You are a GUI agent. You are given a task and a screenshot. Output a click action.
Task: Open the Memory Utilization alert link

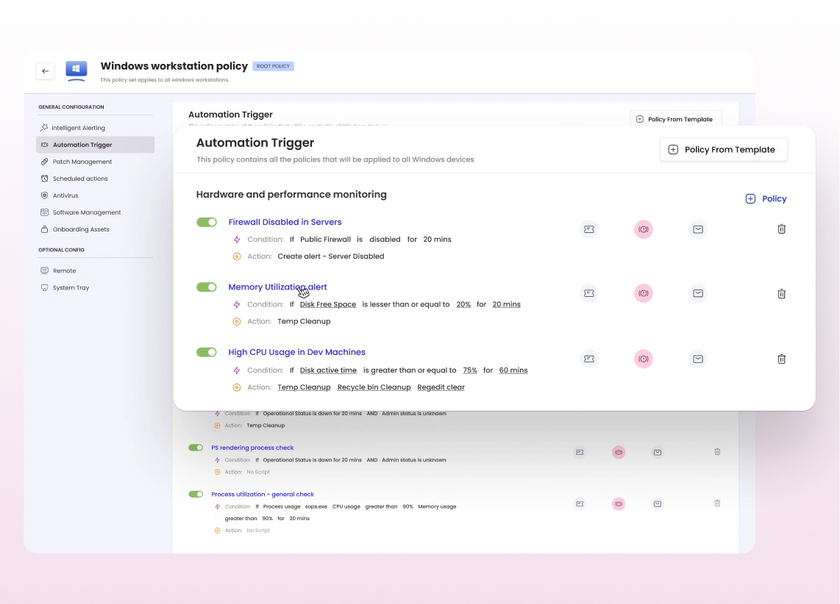277,287
